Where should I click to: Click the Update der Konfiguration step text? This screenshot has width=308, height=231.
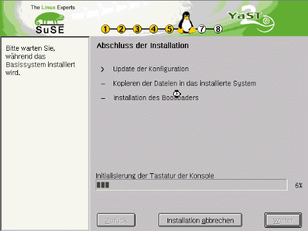(151, 69)
